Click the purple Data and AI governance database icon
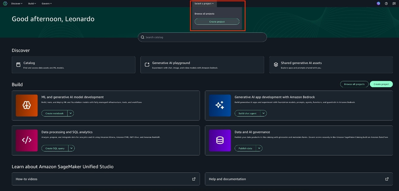 tap(220, 140)
